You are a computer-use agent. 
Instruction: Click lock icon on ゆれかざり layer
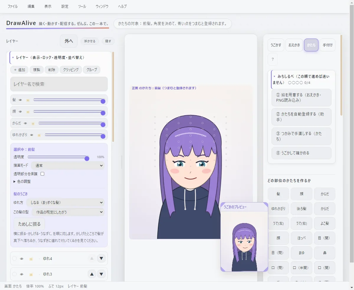[x=39, y=135]
